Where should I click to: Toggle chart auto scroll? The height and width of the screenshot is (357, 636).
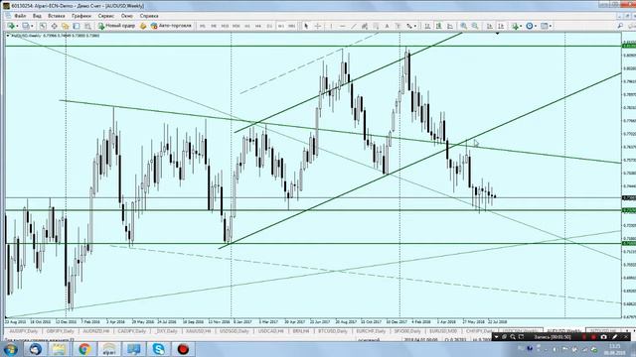point(490,26)
